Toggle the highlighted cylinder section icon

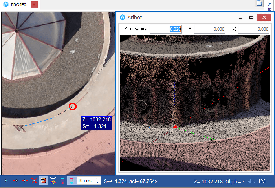[x=72, y=181]
